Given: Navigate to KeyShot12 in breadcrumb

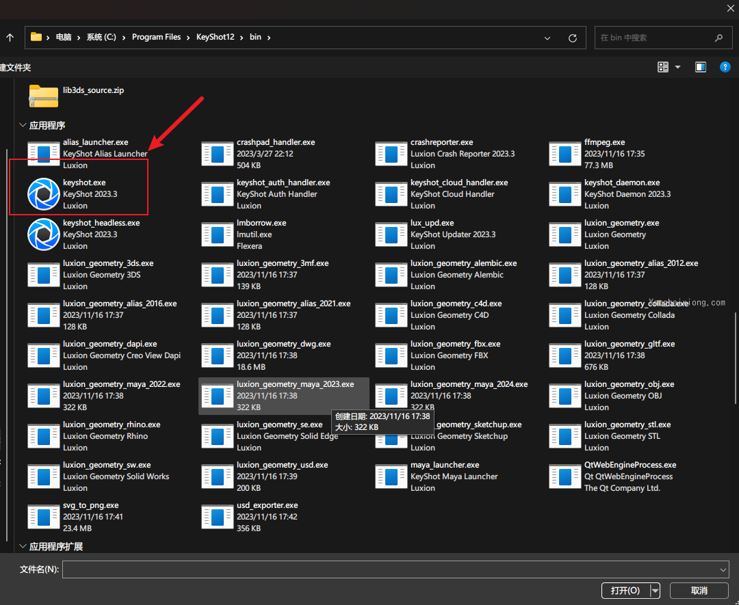Looking at the screenshot, I should coord(216,37).
